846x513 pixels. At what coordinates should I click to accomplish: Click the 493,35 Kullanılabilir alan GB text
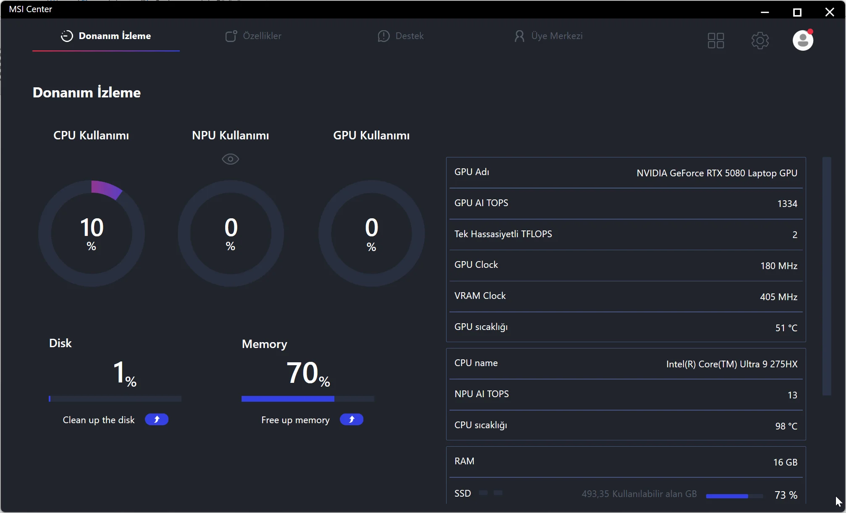pyautogui.click(x=639, y=494)
